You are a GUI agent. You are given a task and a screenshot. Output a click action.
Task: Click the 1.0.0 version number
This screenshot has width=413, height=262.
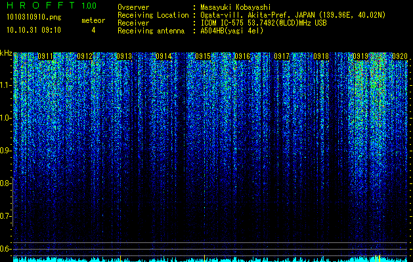click(89, 6)
